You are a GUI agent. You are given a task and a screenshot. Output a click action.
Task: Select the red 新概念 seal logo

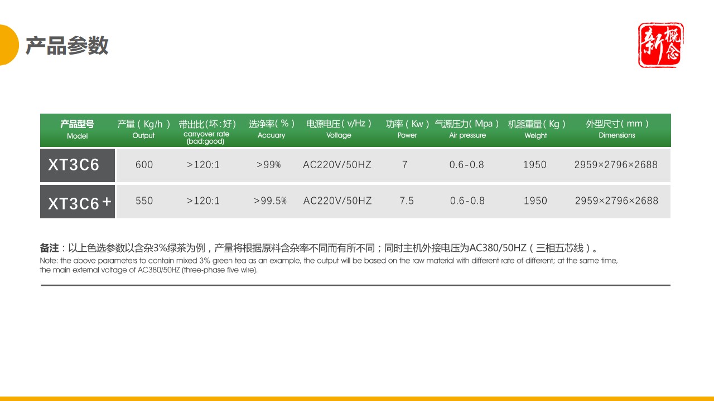[660, 45]
